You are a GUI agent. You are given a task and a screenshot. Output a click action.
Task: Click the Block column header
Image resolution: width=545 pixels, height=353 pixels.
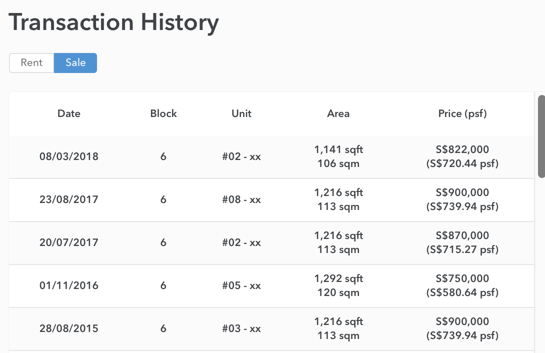pyautogui.click(x=163, y=113)
